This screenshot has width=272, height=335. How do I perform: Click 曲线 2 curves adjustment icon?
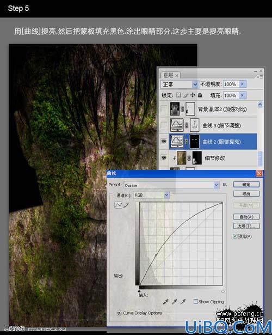coord(177,142)
